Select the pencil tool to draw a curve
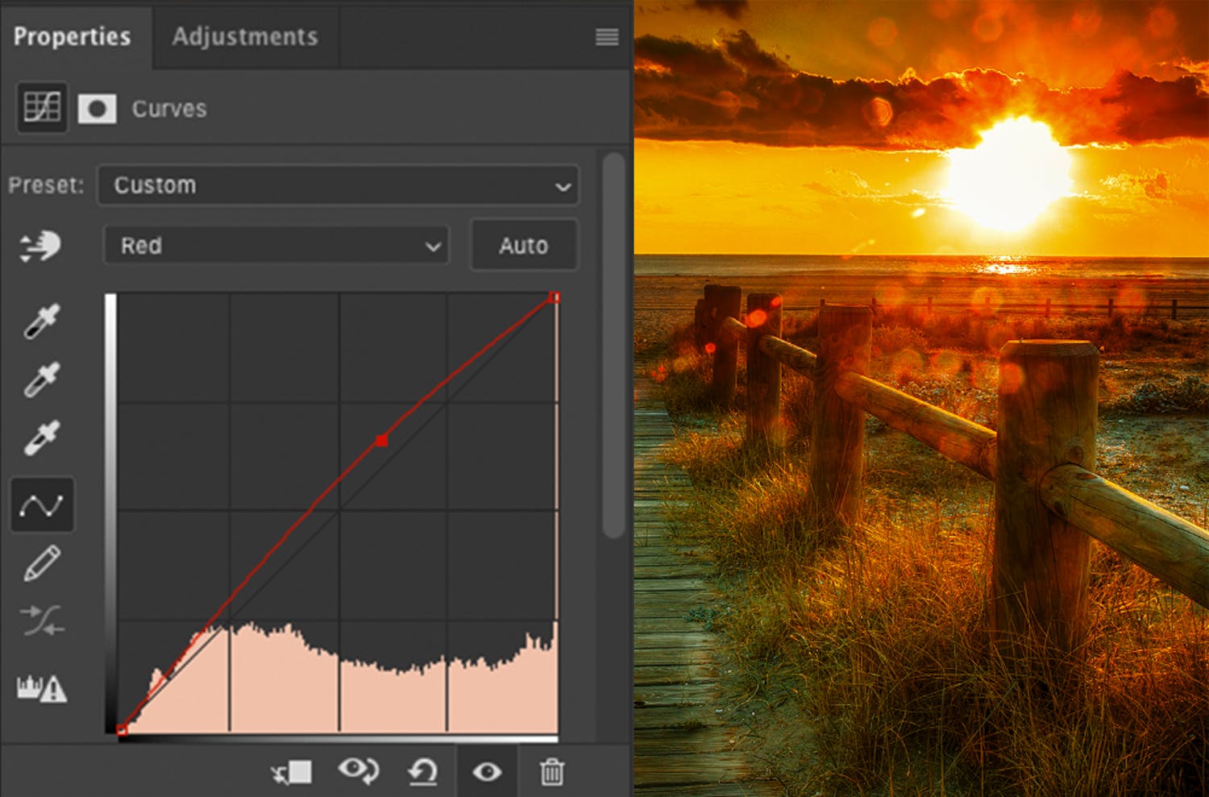1209x797 pixels. pos(42,562)
